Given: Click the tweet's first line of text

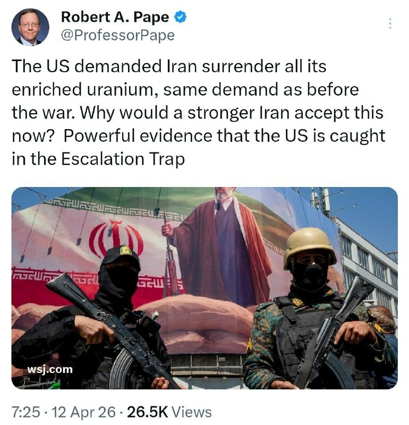Looking at the screenshot, I should tap(169, 66).
